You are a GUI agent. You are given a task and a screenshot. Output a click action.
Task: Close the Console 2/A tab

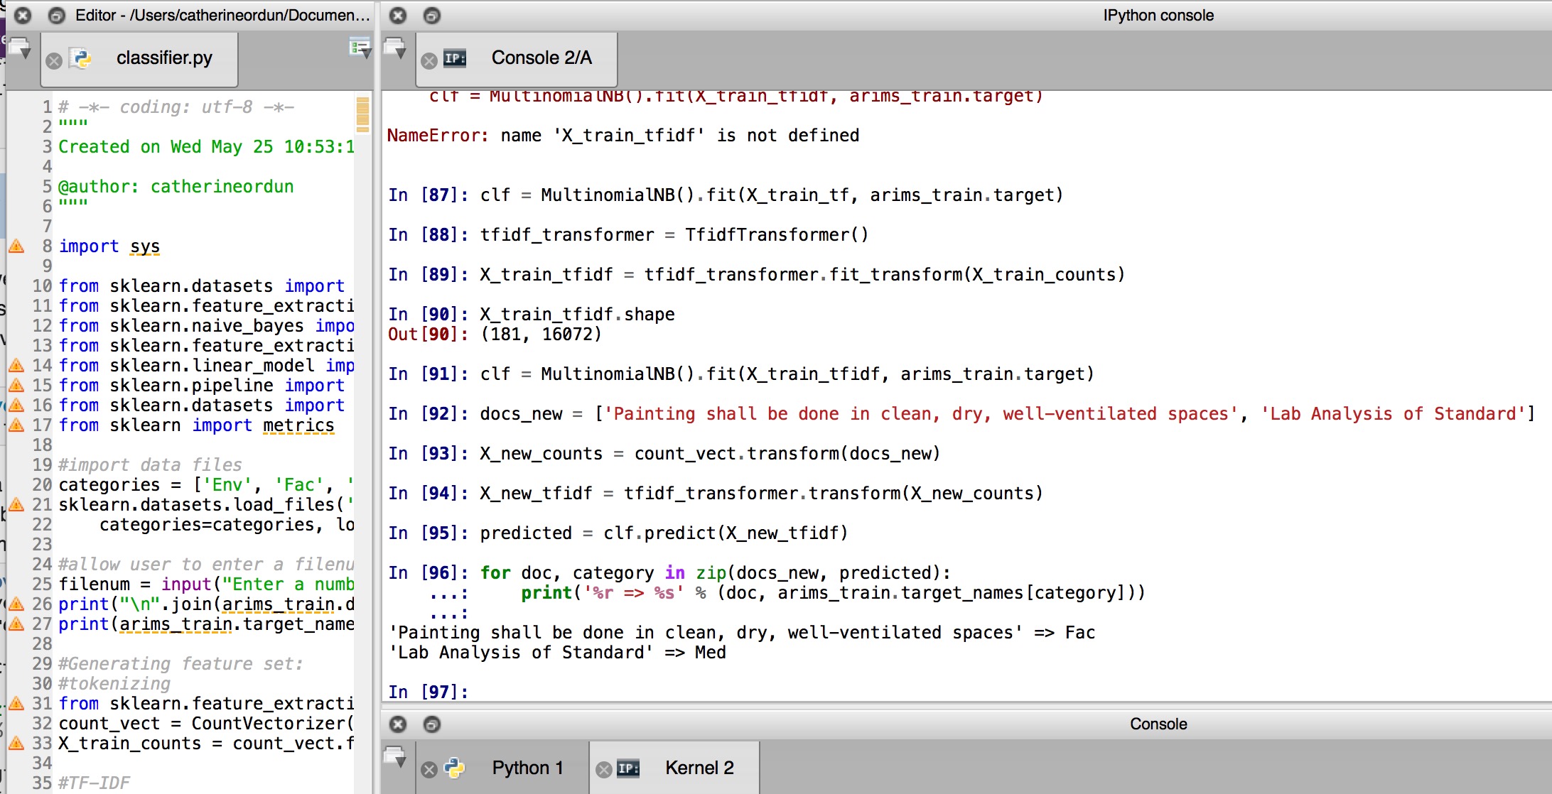coord(429,61)
